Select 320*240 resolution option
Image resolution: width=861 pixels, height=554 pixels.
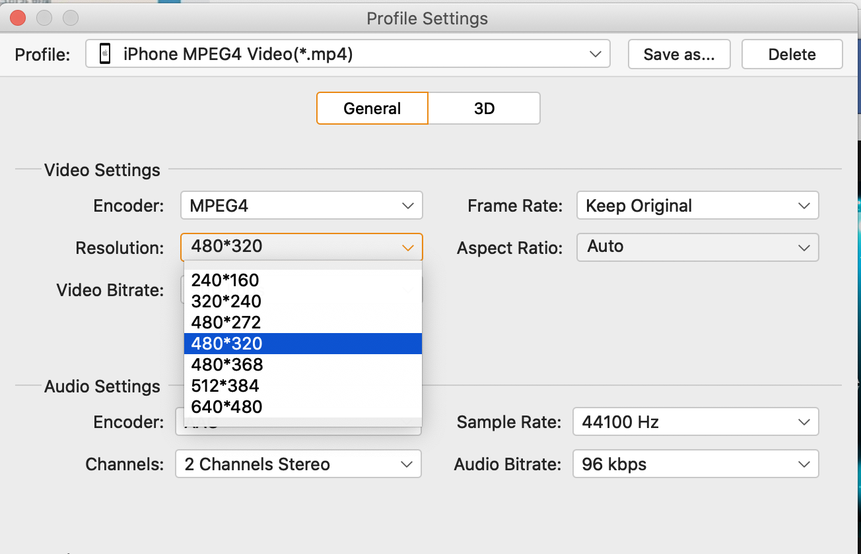point(303,301)
